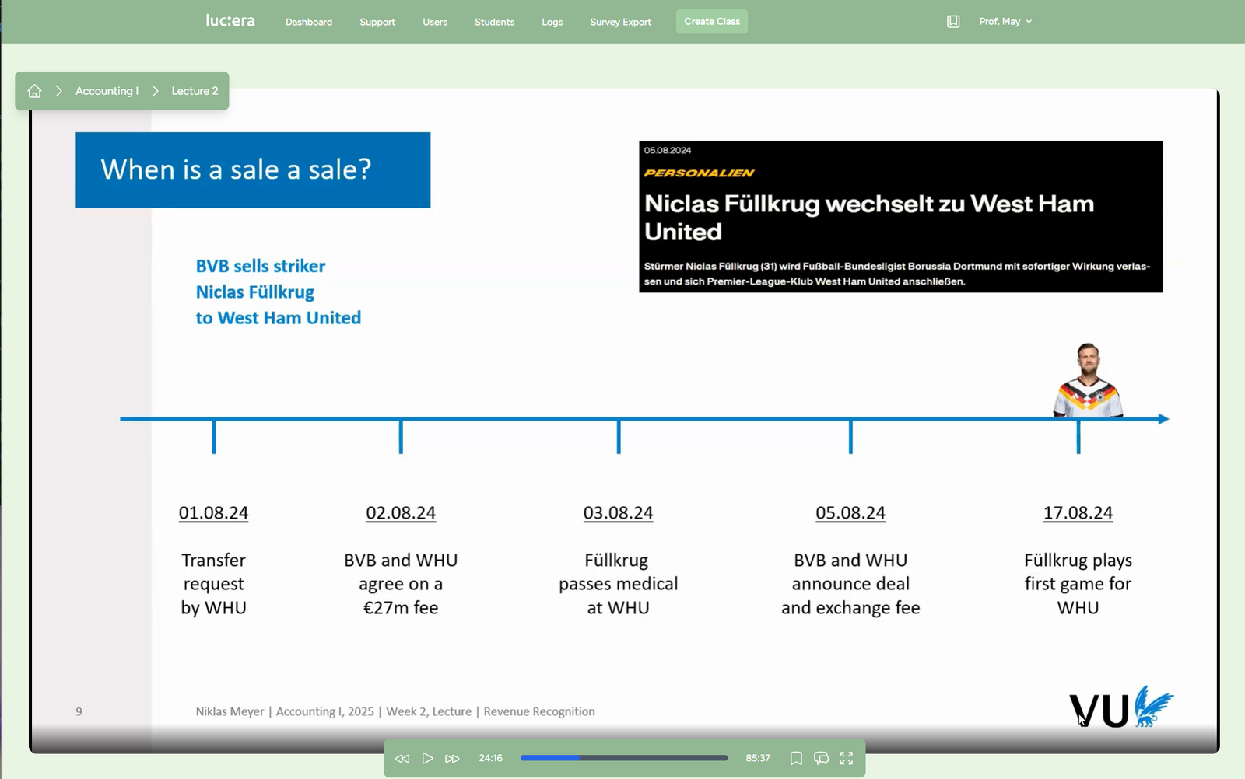Click the Füllkrug player photo
Screen dimensions: 1245x779
pos(1088,380)
